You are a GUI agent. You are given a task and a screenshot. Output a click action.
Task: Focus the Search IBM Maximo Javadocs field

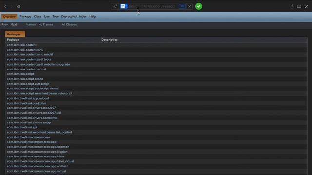point(153,6)
